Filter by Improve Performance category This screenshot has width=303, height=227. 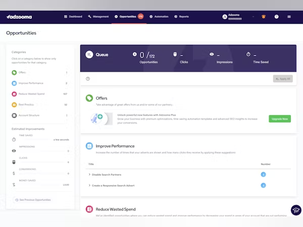tap(39, 83)
